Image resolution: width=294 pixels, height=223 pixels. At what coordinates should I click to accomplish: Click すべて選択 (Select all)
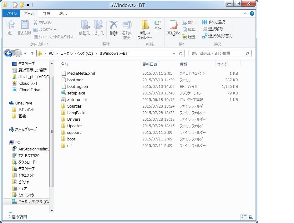214,22
